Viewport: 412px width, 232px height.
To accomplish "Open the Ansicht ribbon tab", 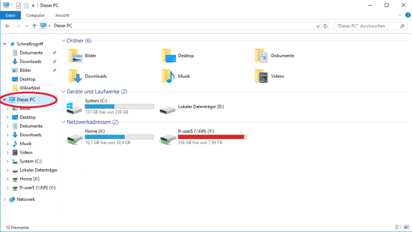I will tap(62, 15).
